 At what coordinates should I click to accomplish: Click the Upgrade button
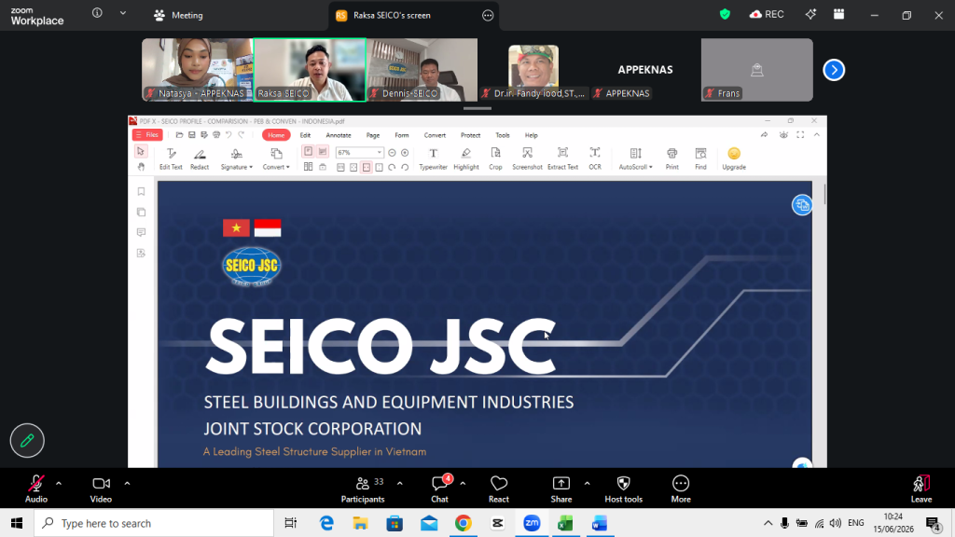734,158
